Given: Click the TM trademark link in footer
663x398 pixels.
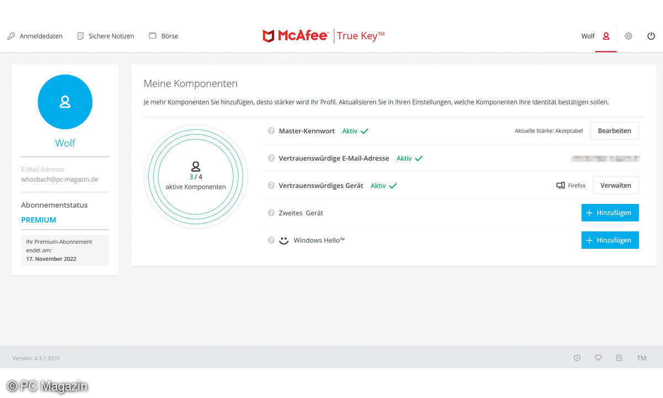Looking at the screenshot, I should (641, 358).
